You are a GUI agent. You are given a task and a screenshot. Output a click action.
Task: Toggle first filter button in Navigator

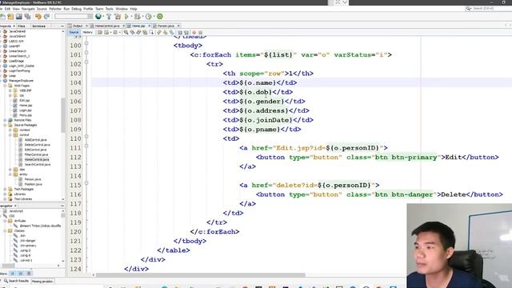coord(13,274)
